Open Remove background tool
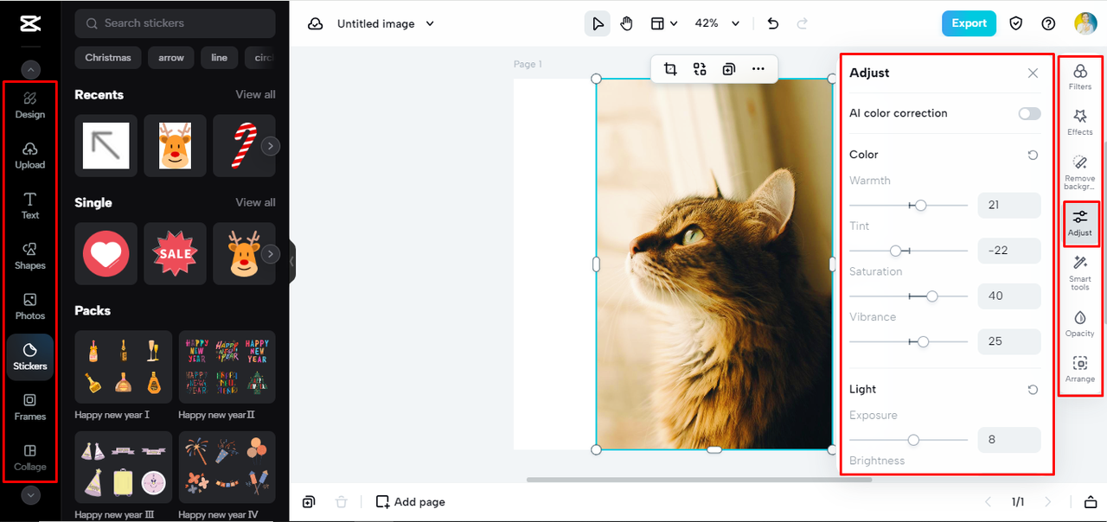The height and width of the screenshot is (522, 1107). coord(1080,172)
